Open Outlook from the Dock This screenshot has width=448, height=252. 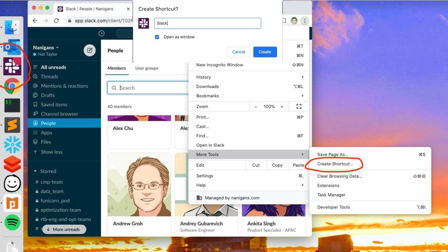coord(12,47)
